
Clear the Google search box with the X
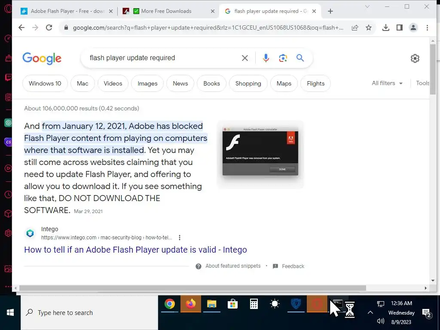point(244,58)
